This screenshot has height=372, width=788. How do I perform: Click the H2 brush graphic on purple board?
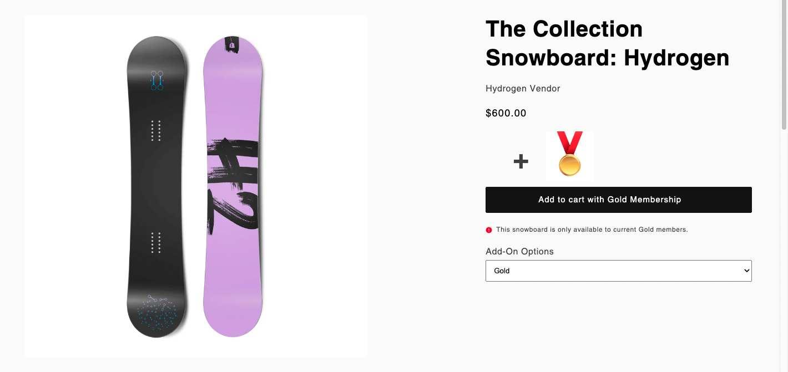[x=233, y=184]
